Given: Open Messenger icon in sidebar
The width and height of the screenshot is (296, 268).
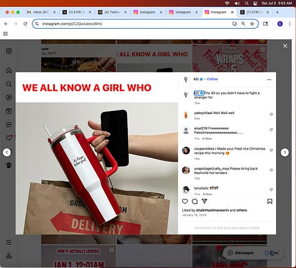Looking at the screenshot, I should 9,125.
